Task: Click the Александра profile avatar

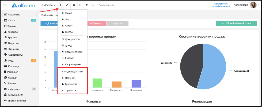Action: point(253,5)
